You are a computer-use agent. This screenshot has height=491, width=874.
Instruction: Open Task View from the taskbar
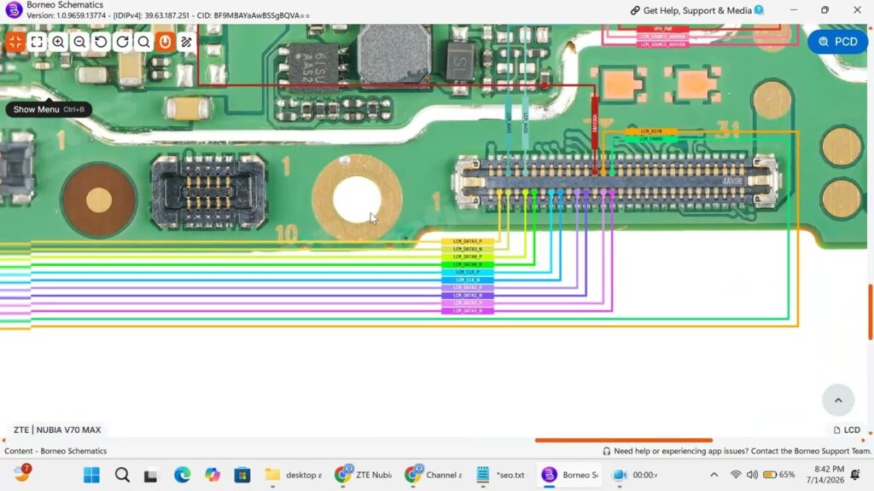coord(150,476)
